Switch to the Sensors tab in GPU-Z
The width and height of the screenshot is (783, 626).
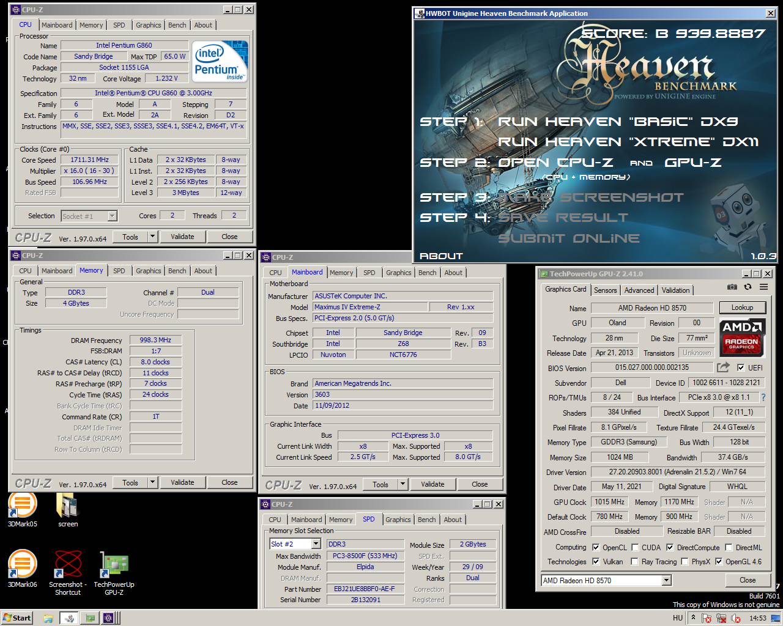pyautogui.click(x=605, y=290)
